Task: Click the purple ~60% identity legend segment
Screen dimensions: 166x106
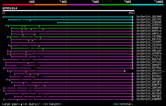Action: pos(83,5)
